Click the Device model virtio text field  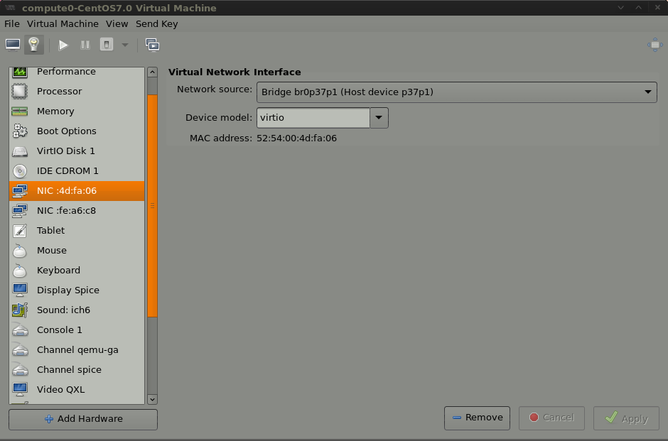313,118
